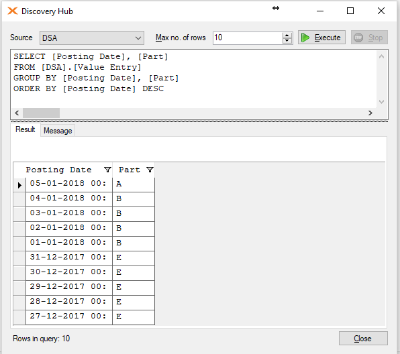Click the query editor's scroll-down arrow

[381, 102]
